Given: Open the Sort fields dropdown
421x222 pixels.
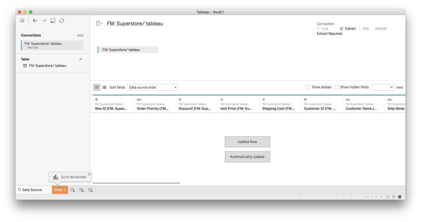Looking at the screenshot, I should pyautogui.click(x=152, y=87).
